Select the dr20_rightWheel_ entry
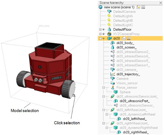Screen dimensions: 164x135 click(136, 132)
